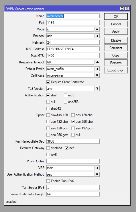The width and height of the screenshot is (136, 212).
Task: Click the MAC Address field
Action: [73, 49]
